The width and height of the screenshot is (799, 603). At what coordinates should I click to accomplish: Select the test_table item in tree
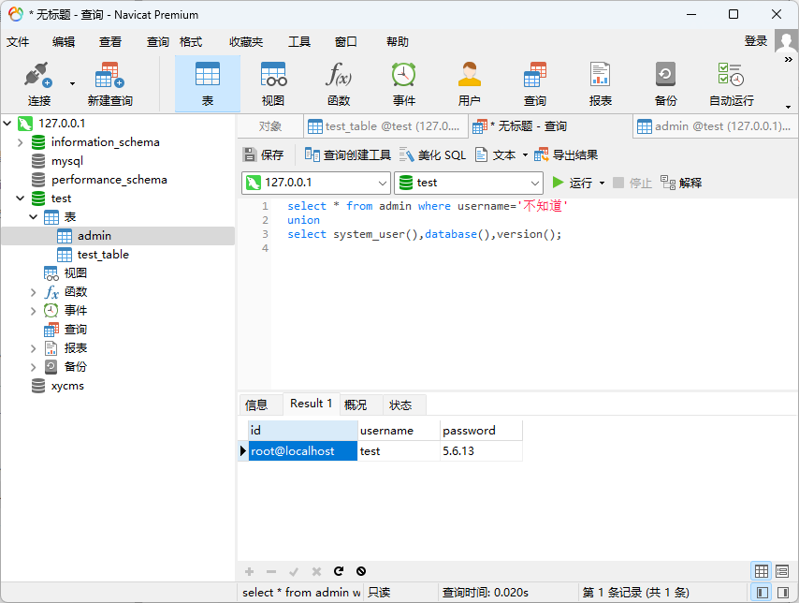[103, 255]
